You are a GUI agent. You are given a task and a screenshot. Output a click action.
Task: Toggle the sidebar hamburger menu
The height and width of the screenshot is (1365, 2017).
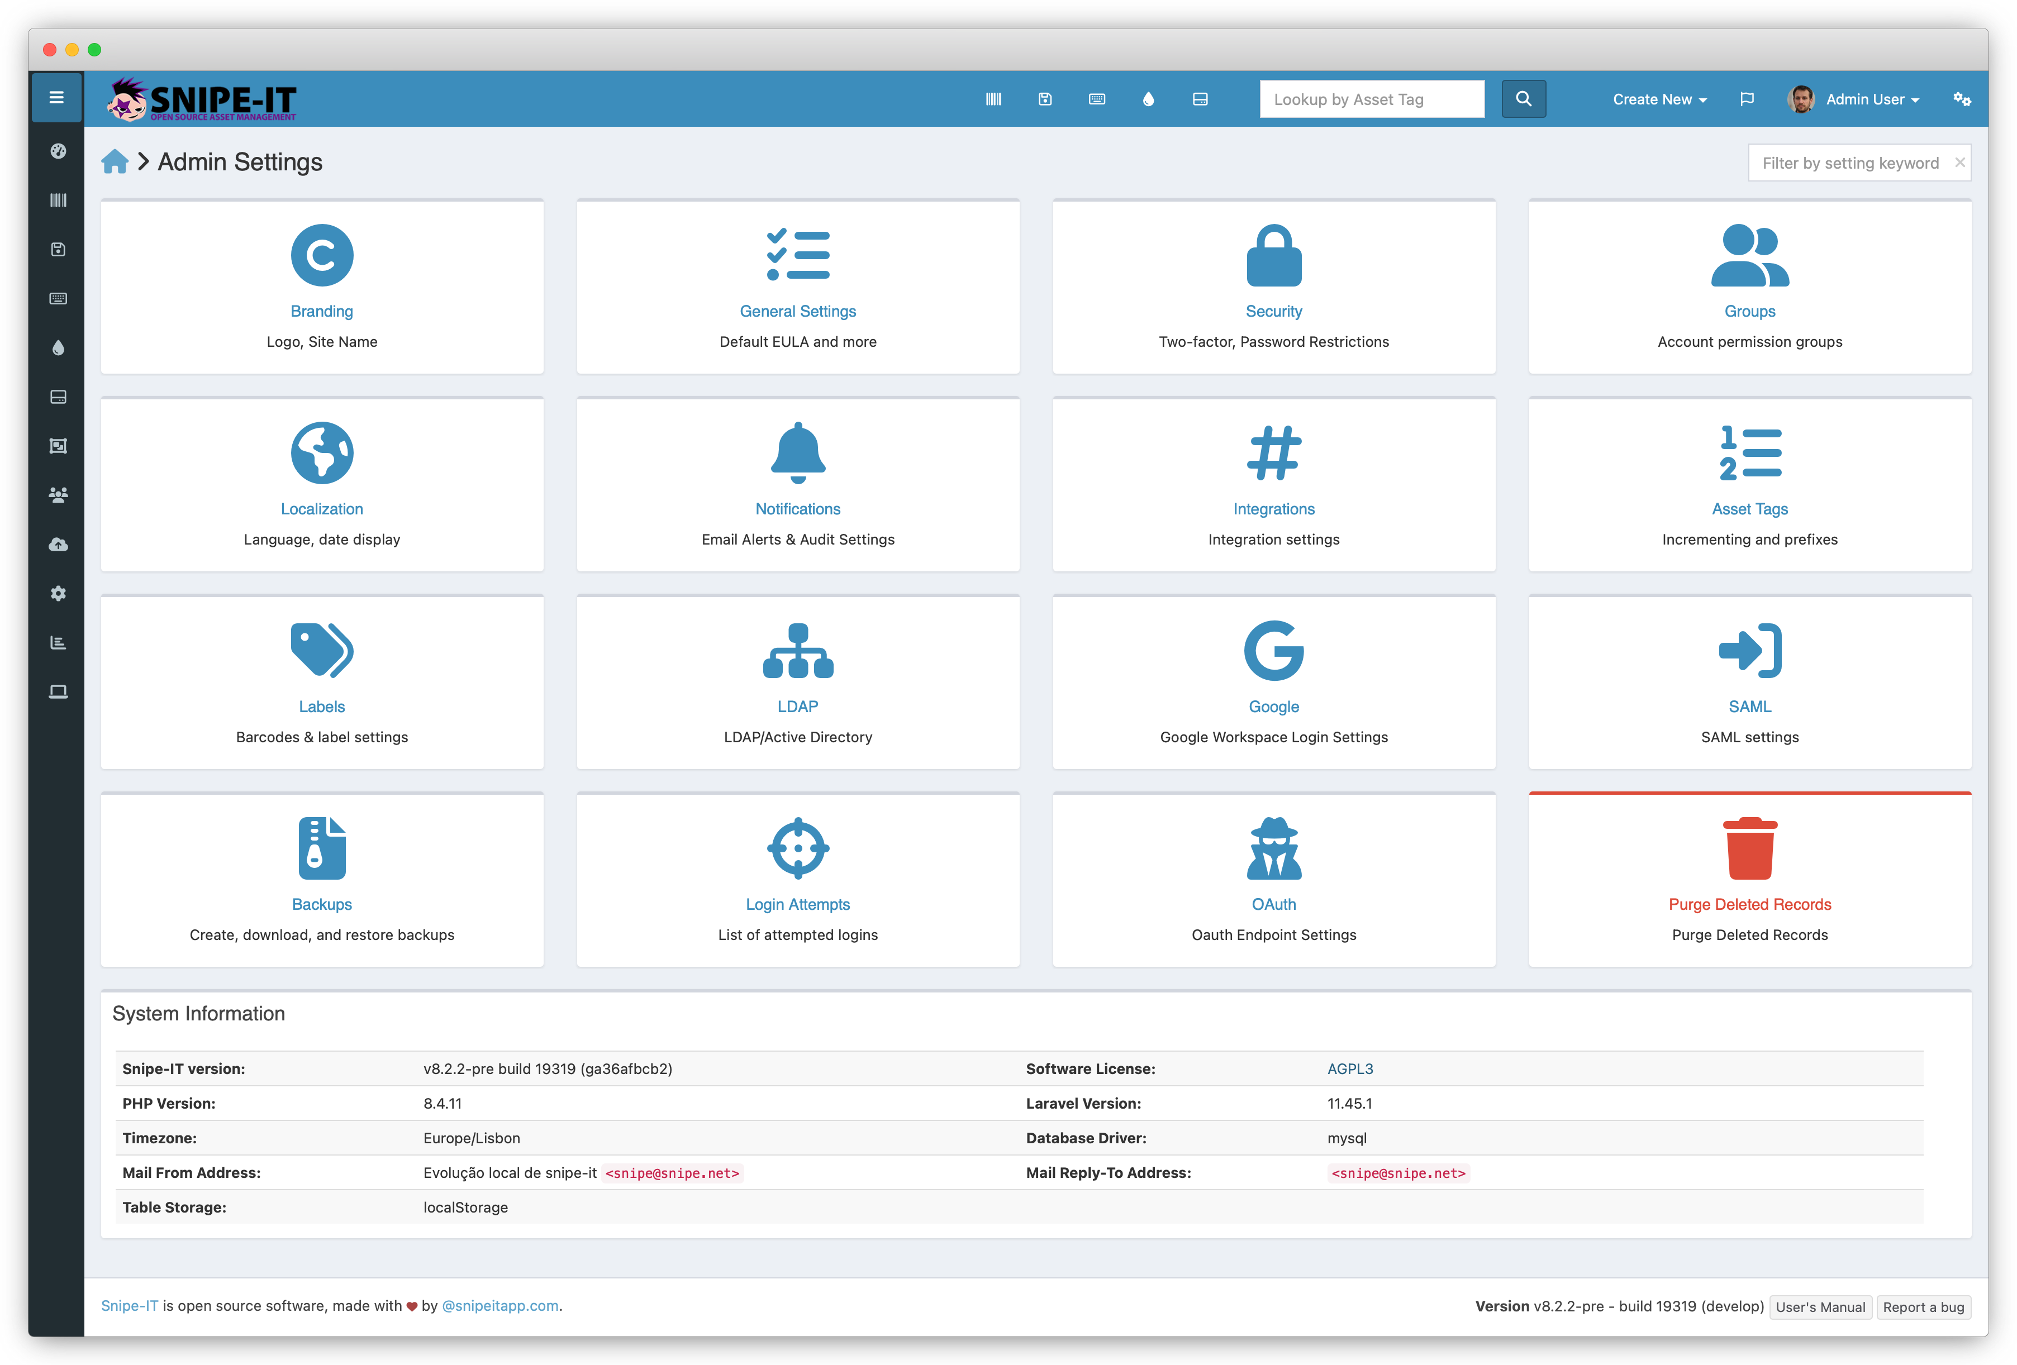click(56, 98)
